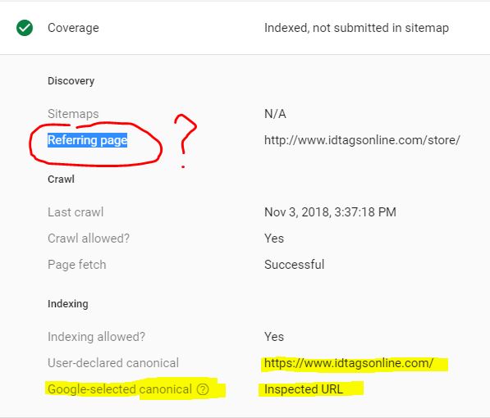The image size is (490, 418).
Task: Click the Crawl section heading
Action: (61, 179)
